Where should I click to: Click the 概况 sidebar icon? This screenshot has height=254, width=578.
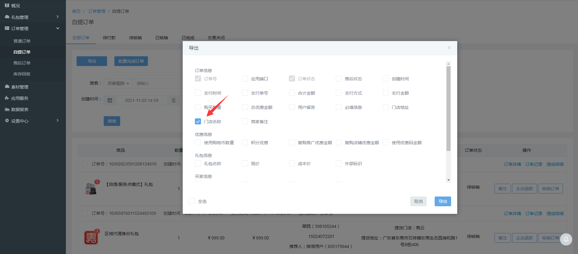(x=7, y=5)
